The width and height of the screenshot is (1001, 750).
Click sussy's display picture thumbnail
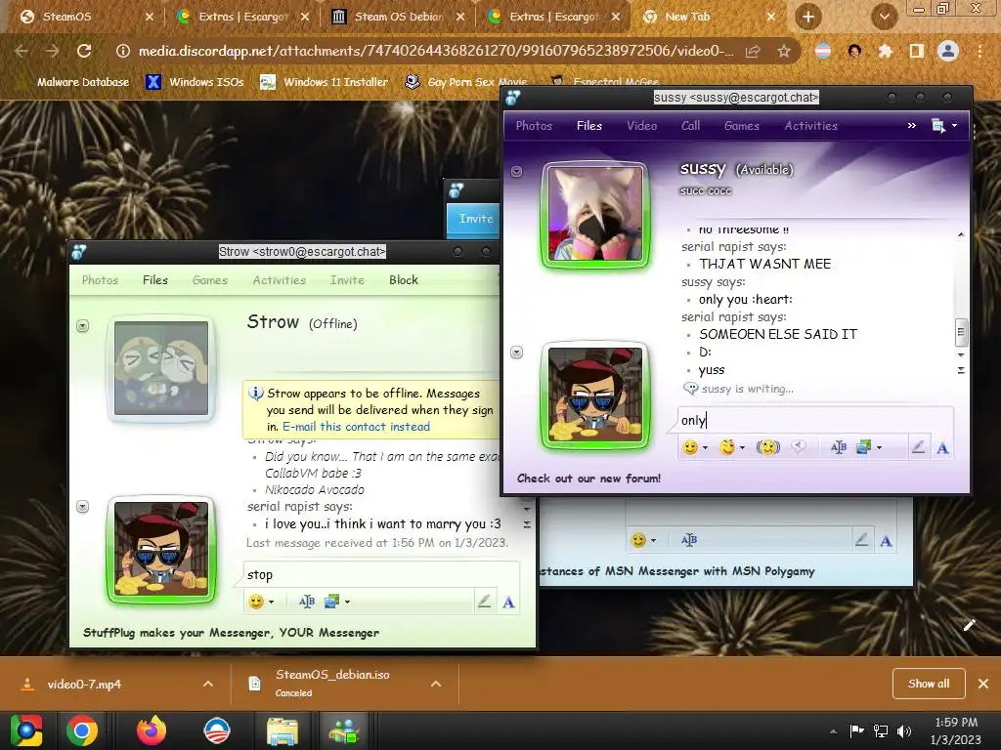tap(595, 214)
